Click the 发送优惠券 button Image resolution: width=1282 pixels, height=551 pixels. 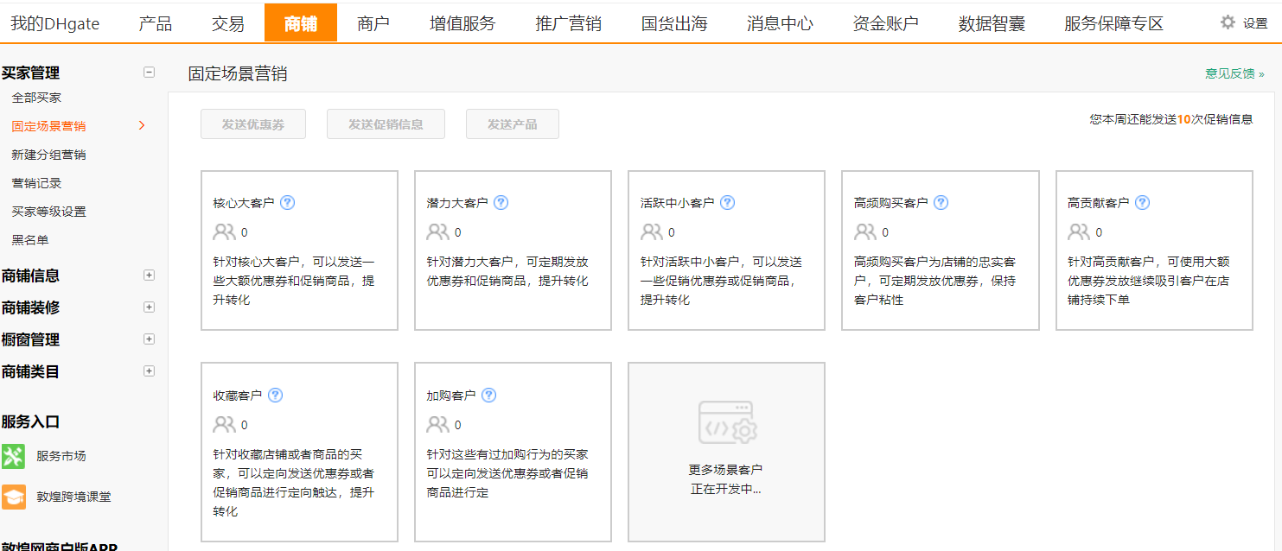(x=253, y=124)
